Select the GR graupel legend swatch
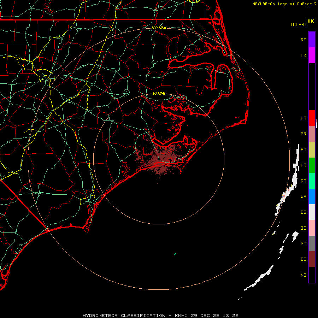Image resolution: width=318 pixels, height=318 pixels. tap(312, 134)
